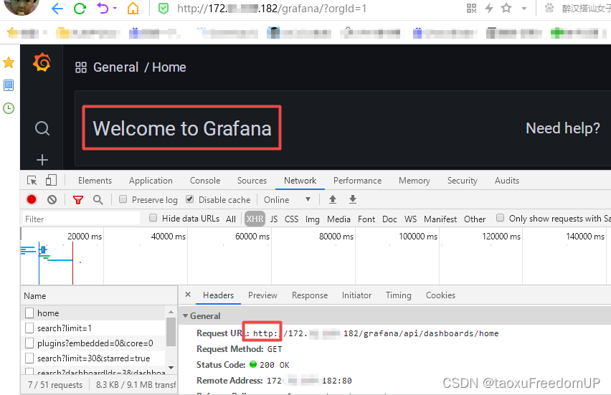The height and width of the screenshot is (395, 611).
Task: Click the network Filter text field
Action: coord(81,219)
